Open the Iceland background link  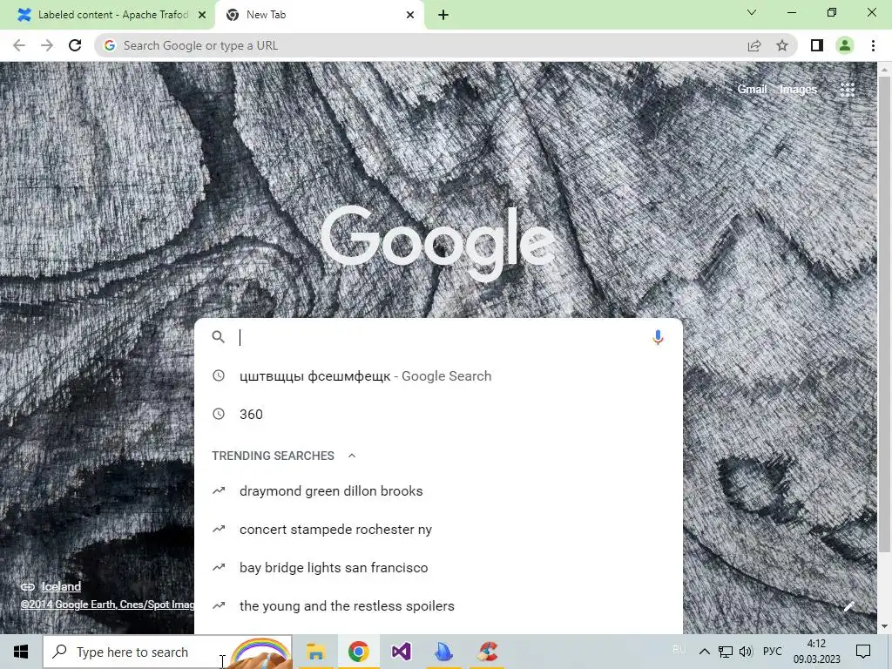click(61, 586)
